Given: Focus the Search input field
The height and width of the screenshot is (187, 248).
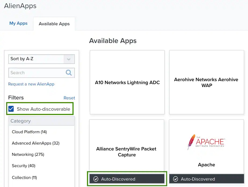Looking at the screenshot, I should [37, 73].
